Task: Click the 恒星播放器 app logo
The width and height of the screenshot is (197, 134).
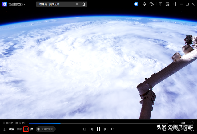Action: click(x=5, y=4)
